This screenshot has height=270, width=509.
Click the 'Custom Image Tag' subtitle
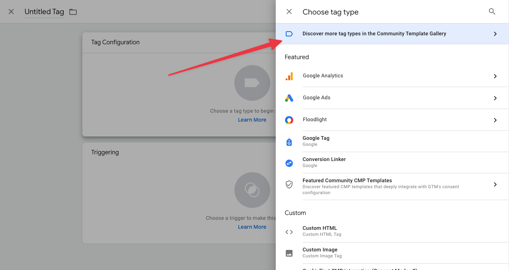(x=322, y=256)
